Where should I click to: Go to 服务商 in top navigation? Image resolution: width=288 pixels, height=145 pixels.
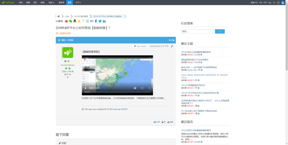point(62,3)
